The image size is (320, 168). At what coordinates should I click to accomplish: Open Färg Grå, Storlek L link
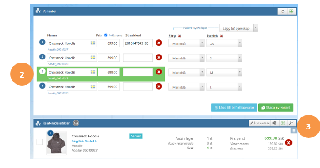tap(84, 141)
